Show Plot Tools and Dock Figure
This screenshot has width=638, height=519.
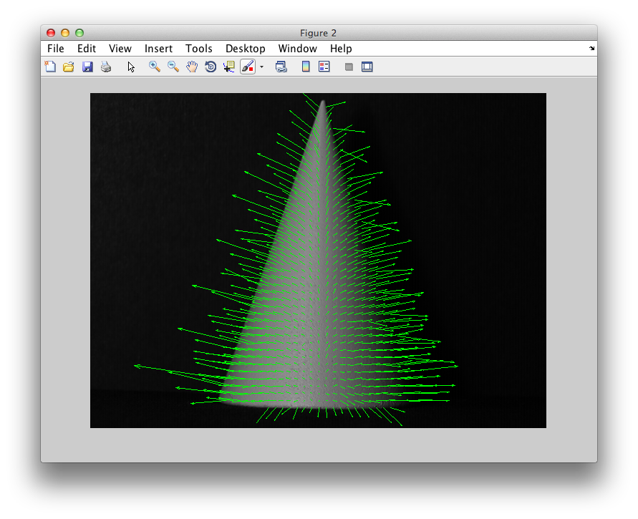367,66
